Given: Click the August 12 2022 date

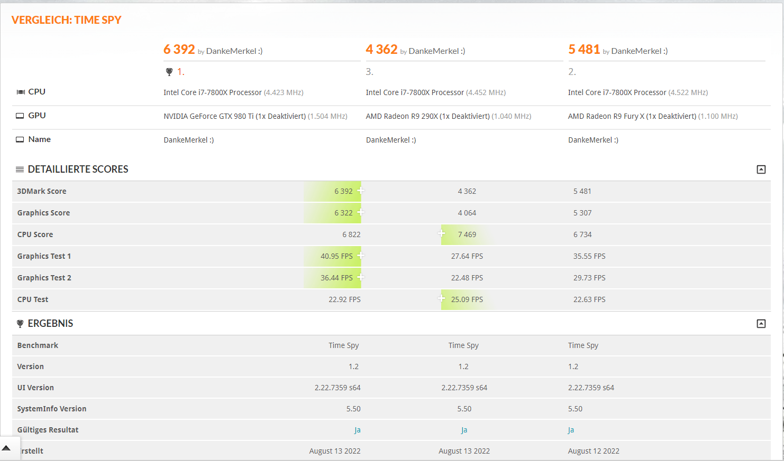Looking at the screenshot, I should tap(594, 451).
